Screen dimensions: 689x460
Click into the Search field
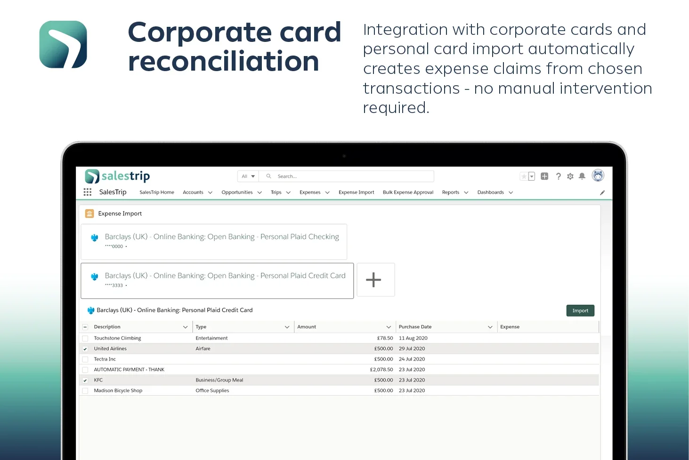pyautogui.click(x=347, y=176)
